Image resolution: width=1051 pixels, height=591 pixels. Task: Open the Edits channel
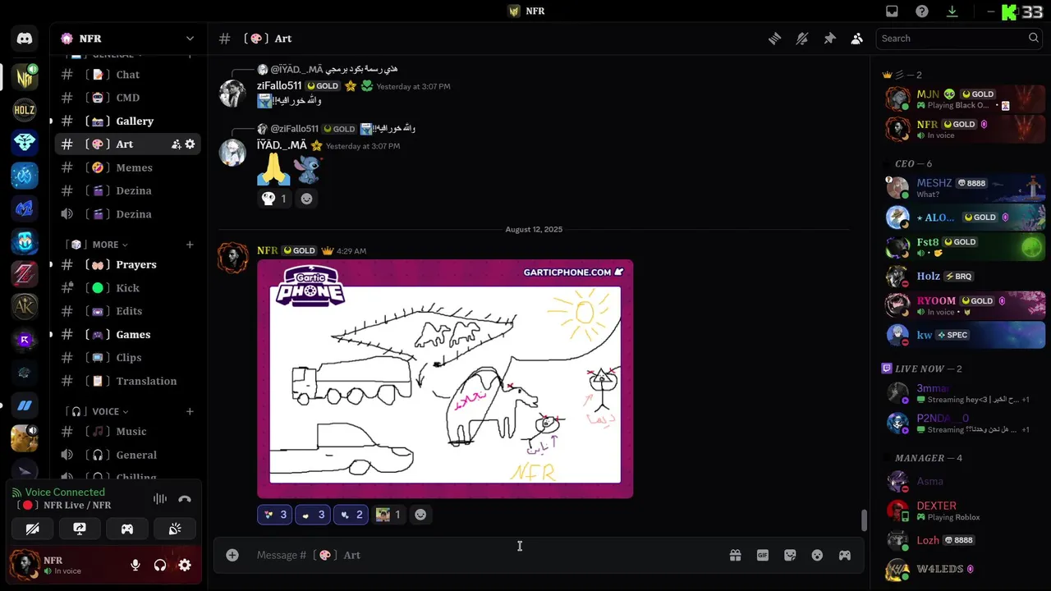point(127,311)
